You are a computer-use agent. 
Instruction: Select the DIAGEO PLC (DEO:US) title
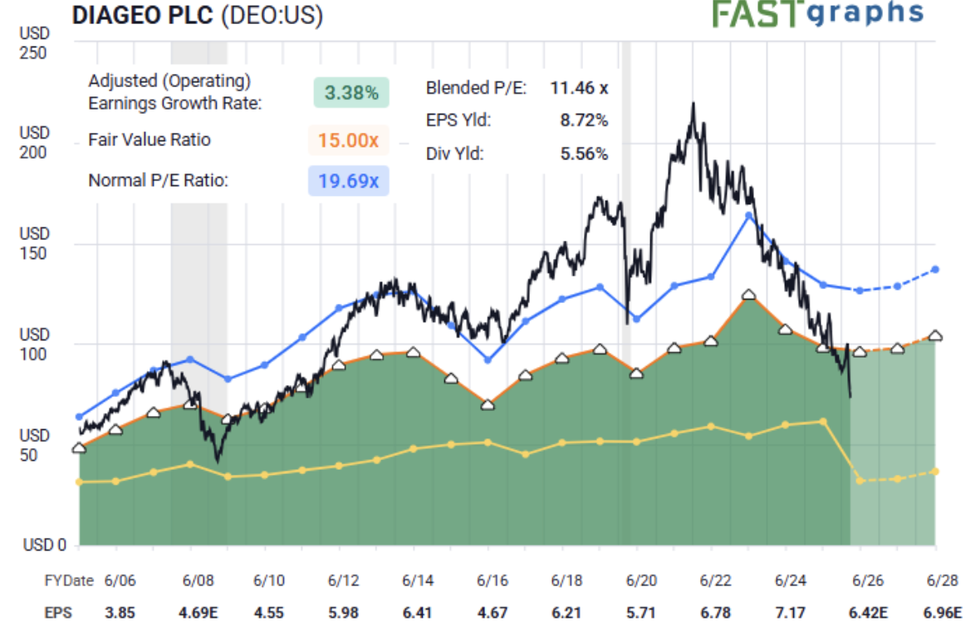[x=198, y=15]
